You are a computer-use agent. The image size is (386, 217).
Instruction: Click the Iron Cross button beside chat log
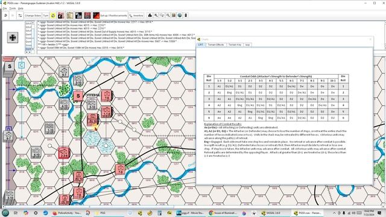point(13,37)
